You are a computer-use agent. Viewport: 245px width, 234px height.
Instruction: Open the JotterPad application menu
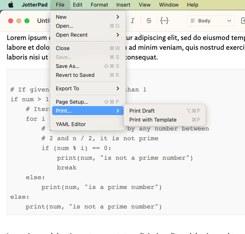(35, 5)
